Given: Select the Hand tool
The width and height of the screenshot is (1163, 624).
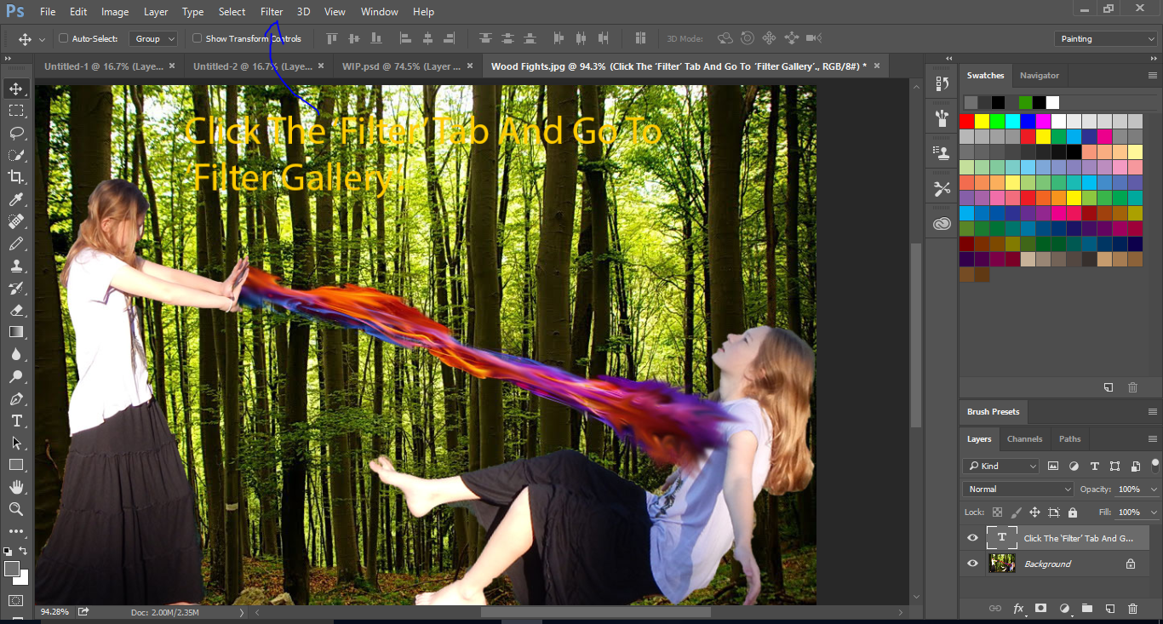Looking at the screenshot, I should pyautogui.click(x=16, y=487).
